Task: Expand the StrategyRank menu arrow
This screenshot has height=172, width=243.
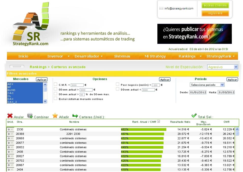Action: (x=234, y=56)
